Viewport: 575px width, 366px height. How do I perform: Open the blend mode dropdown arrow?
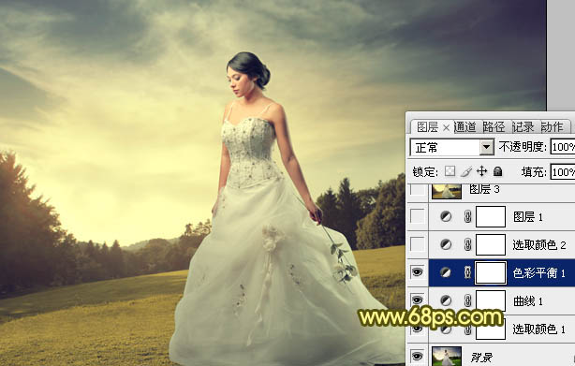[486, 147]
